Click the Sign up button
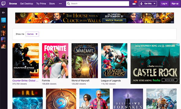 point(175,4)
